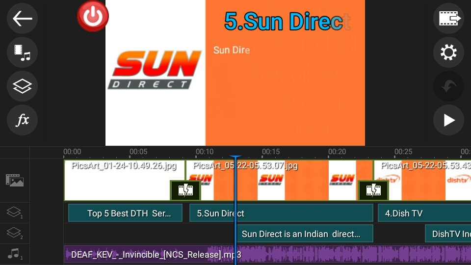Tap the back arrow button
Screen dimensions: 471x265
point(22,19)
